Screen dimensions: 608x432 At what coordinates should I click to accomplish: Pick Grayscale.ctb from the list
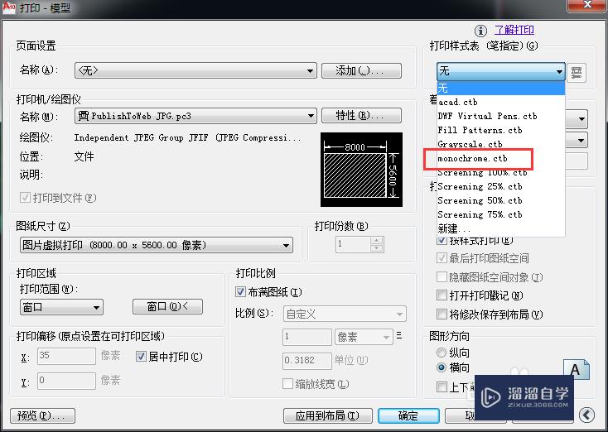pos(500,144)
